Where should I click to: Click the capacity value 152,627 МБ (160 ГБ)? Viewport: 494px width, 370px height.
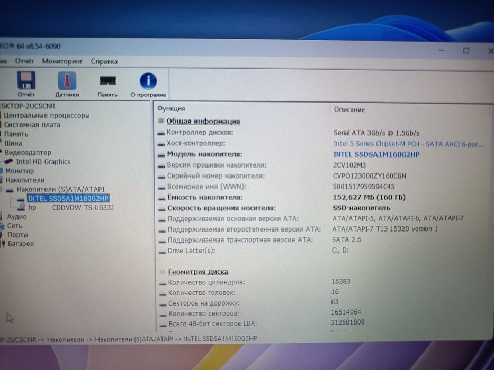click(x=369, y=197)
